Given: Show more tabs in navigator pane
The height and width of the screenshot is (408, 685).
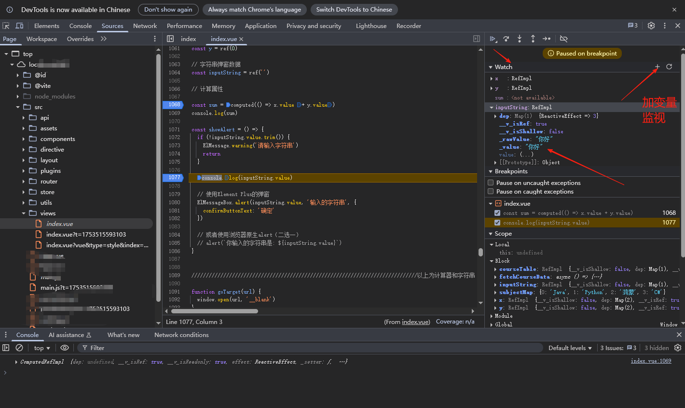Looking at the screenshot, I should [104, 39].
